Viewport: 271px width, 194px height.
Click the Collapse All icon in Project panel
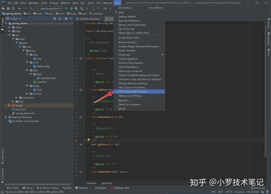click(60, 18)
